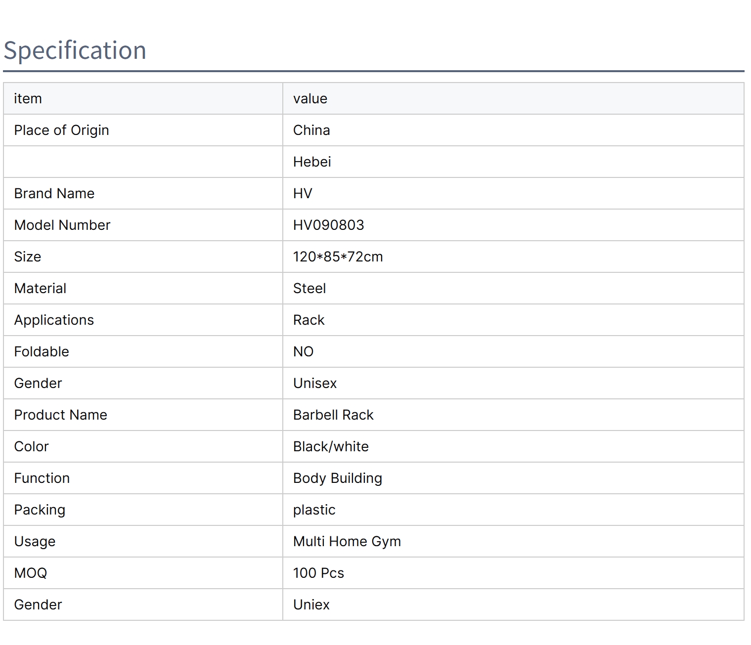Select the 'Multi Home Gym' usage value
The image size is (751, 645).
click(x=347, y=542)
